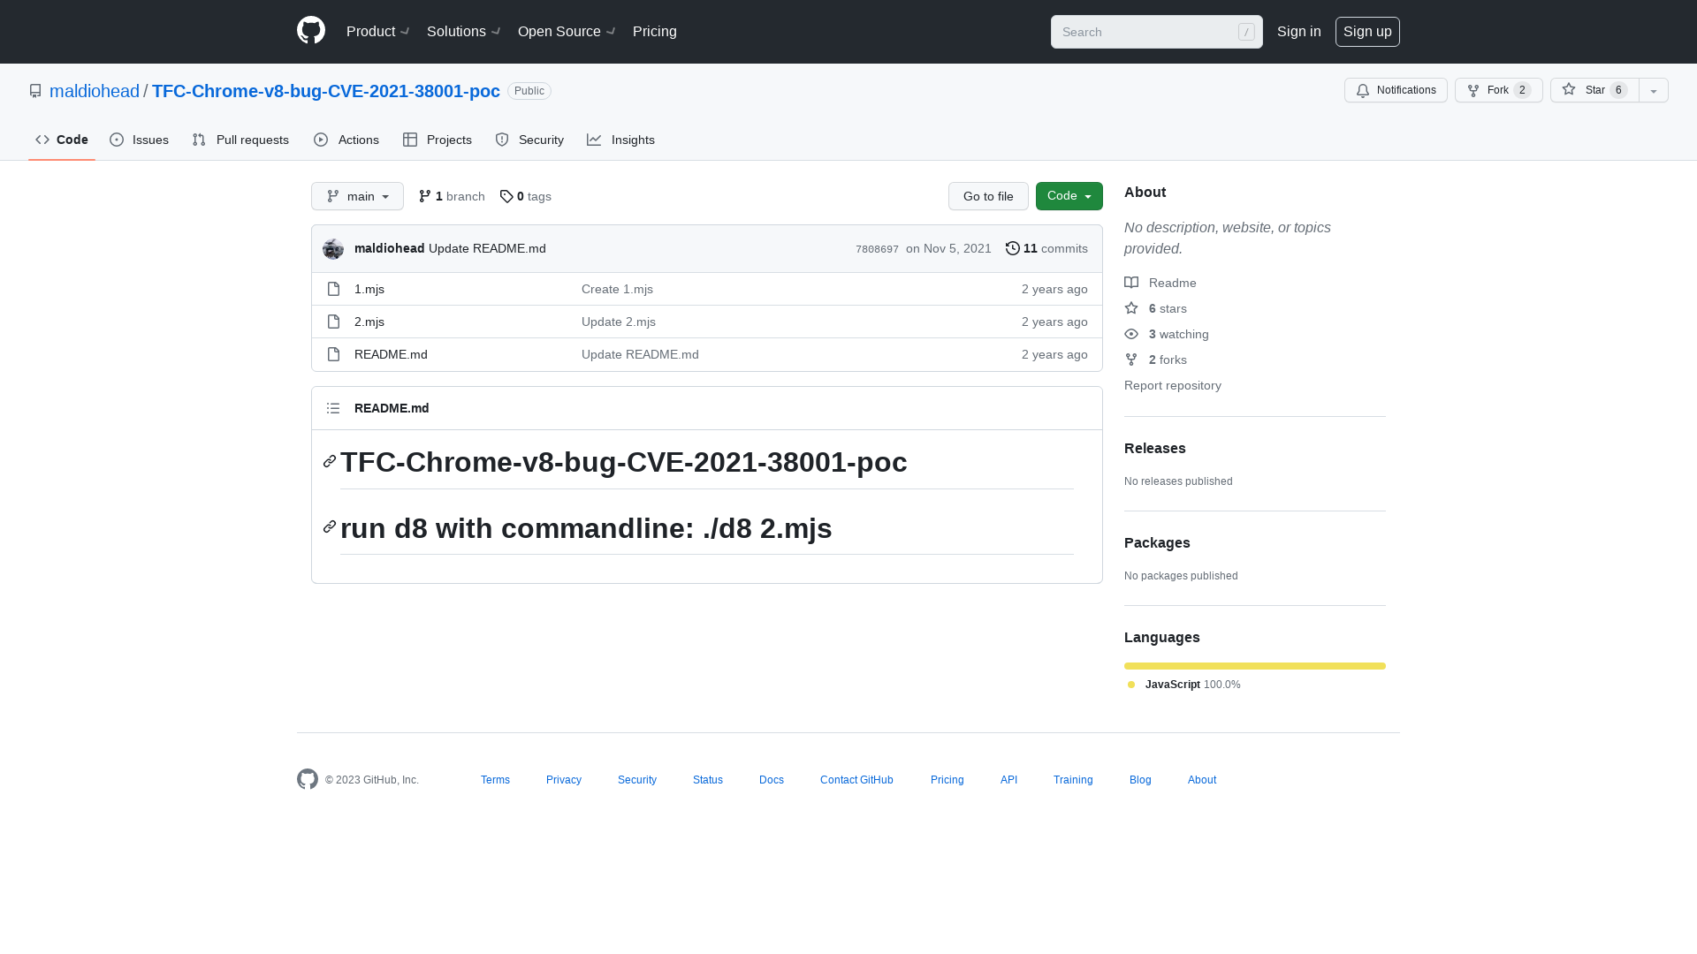Image resolution: width=1697 pixels, height=954 pixels.
Task: Switch to the Code tab
Action: pyautogui.click(x=62, y=140)
